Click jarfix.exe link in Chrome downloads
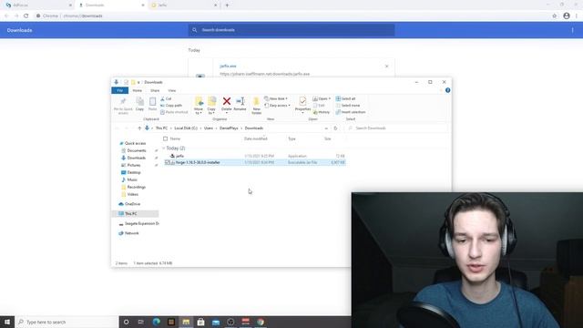This screenshot has height=328, width=583. tap(228, 67)
